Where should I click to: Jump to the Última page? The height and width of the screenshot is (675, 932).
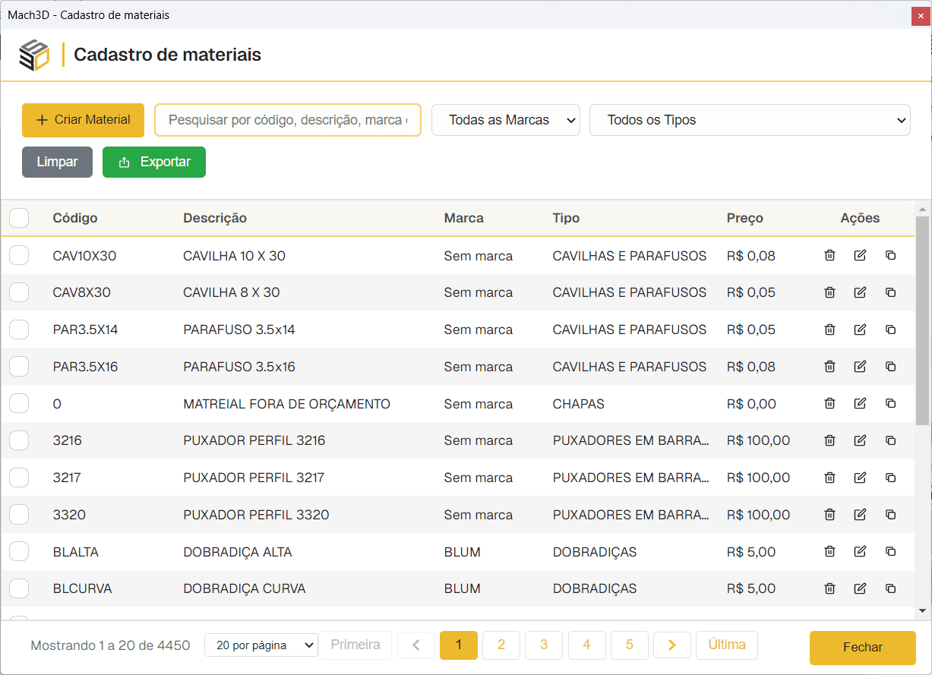point(727,645)
